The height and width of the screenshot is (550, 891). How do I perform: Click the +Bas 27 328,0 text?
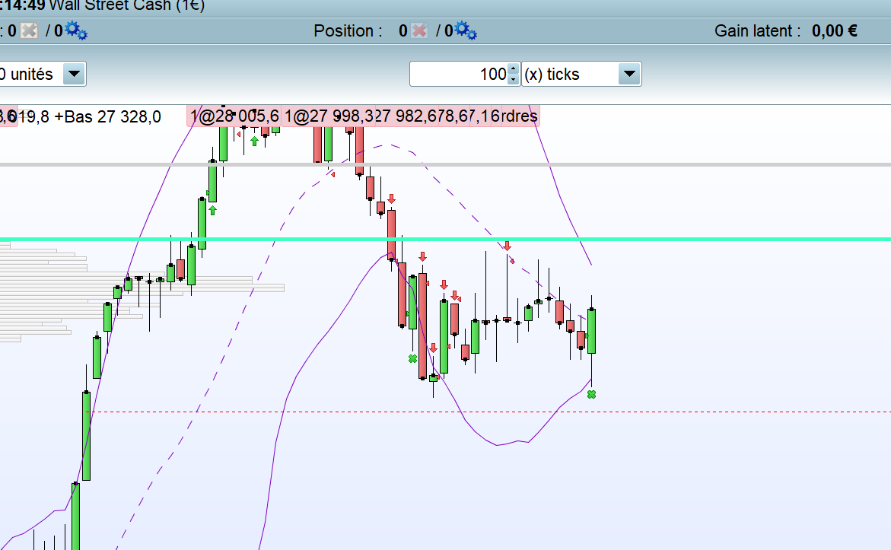tap(107, 116)
